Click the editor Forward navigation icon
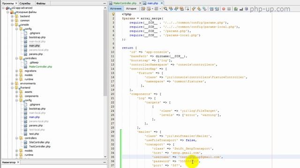The width and height of the screenshot is (300, 168). [x=156, y=9]
